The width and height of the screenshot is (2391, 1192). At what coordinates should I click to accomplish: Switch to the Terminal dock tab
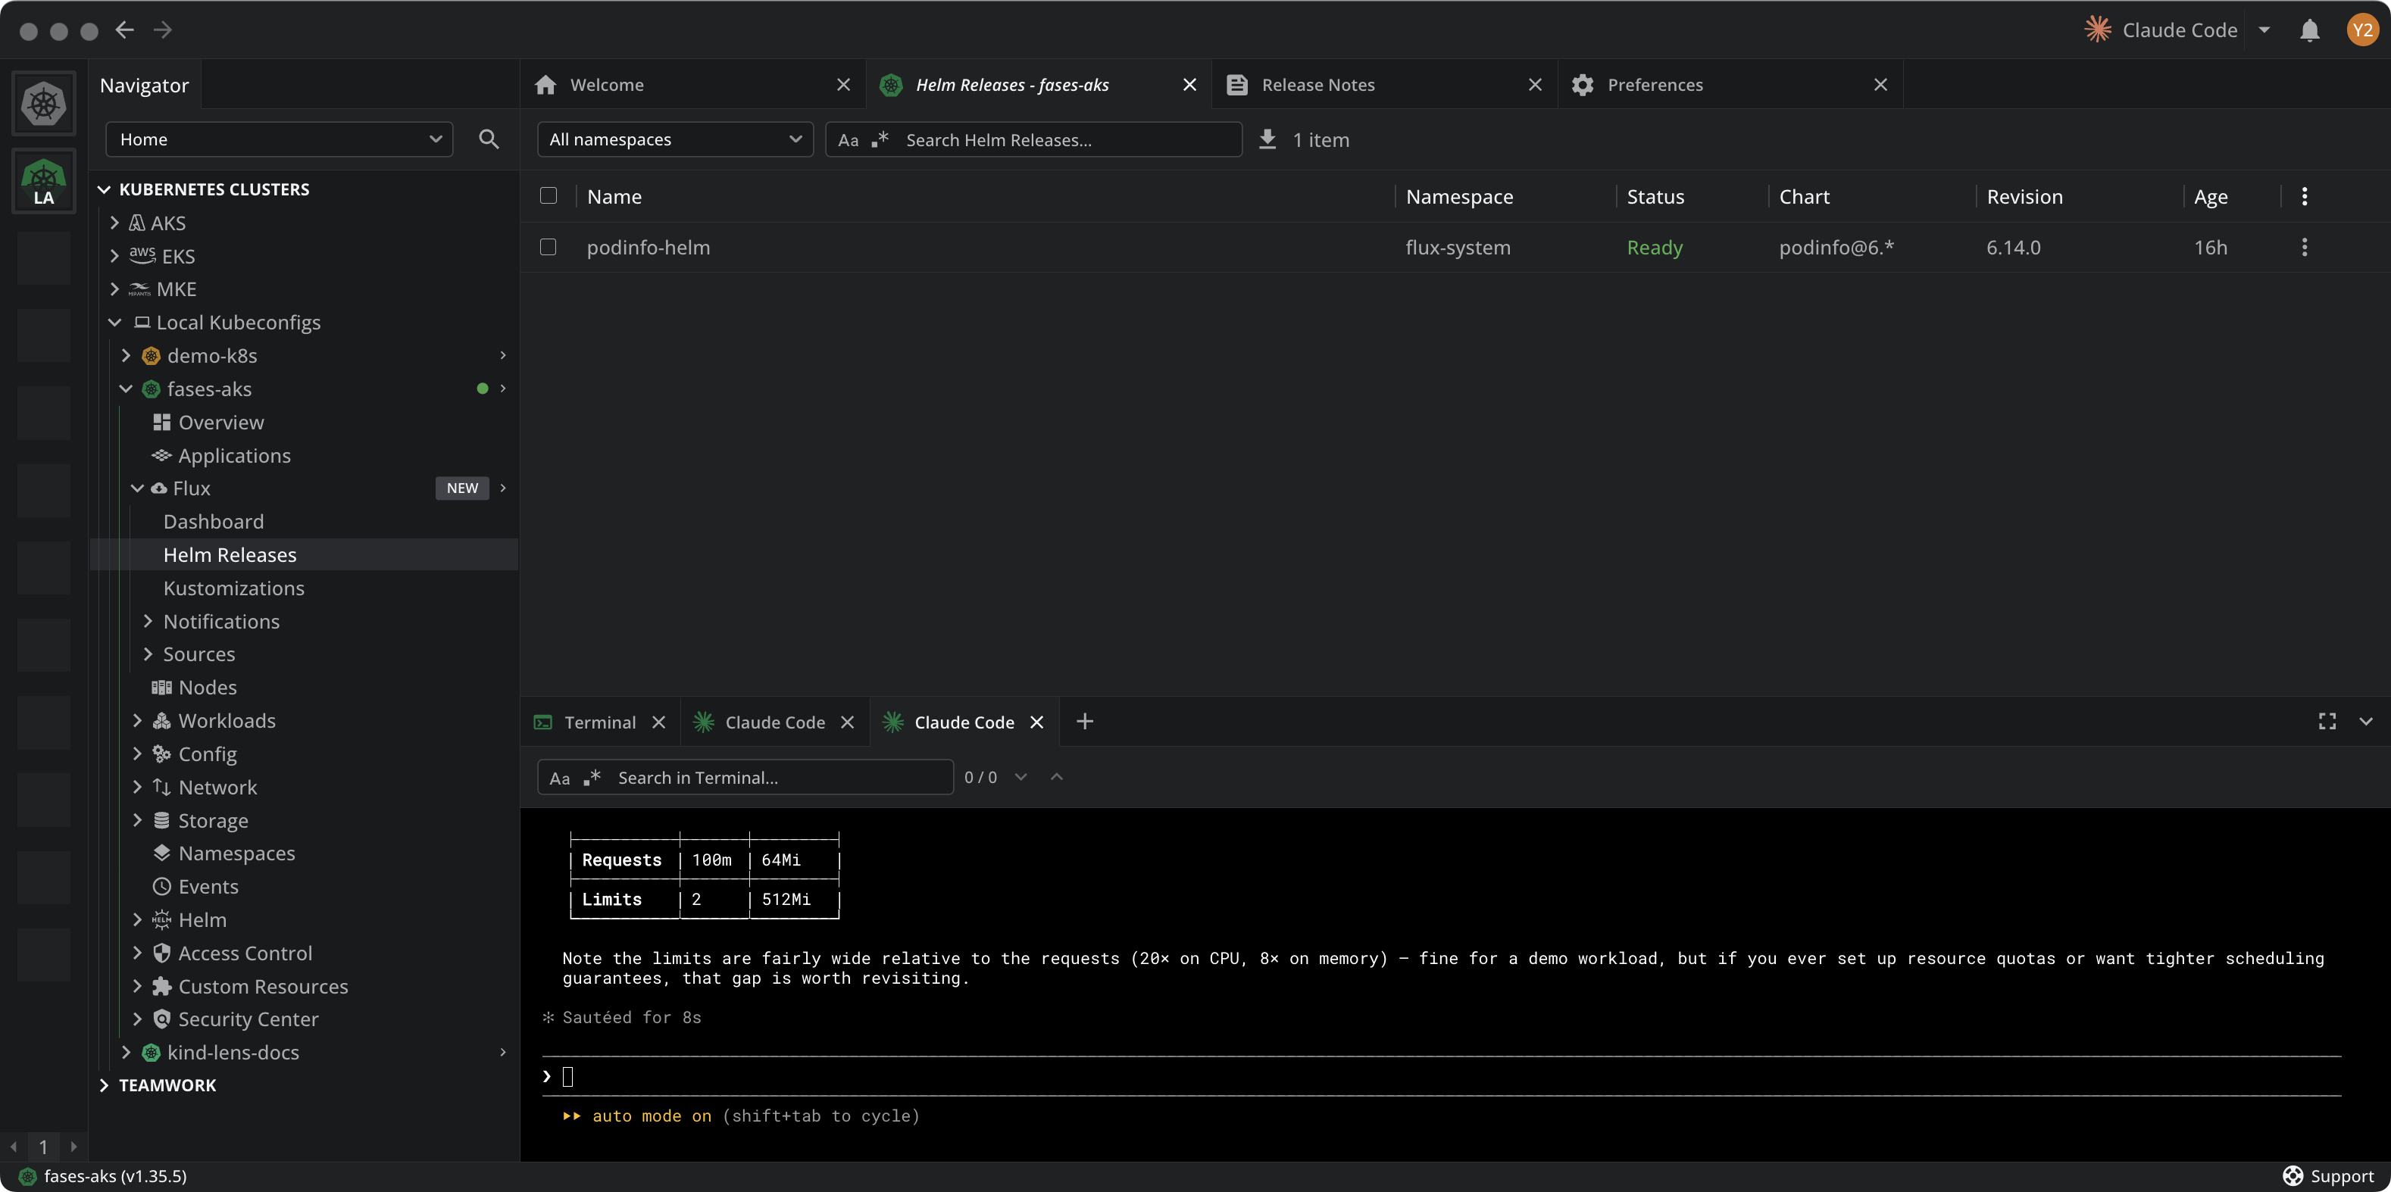(601, 722)
